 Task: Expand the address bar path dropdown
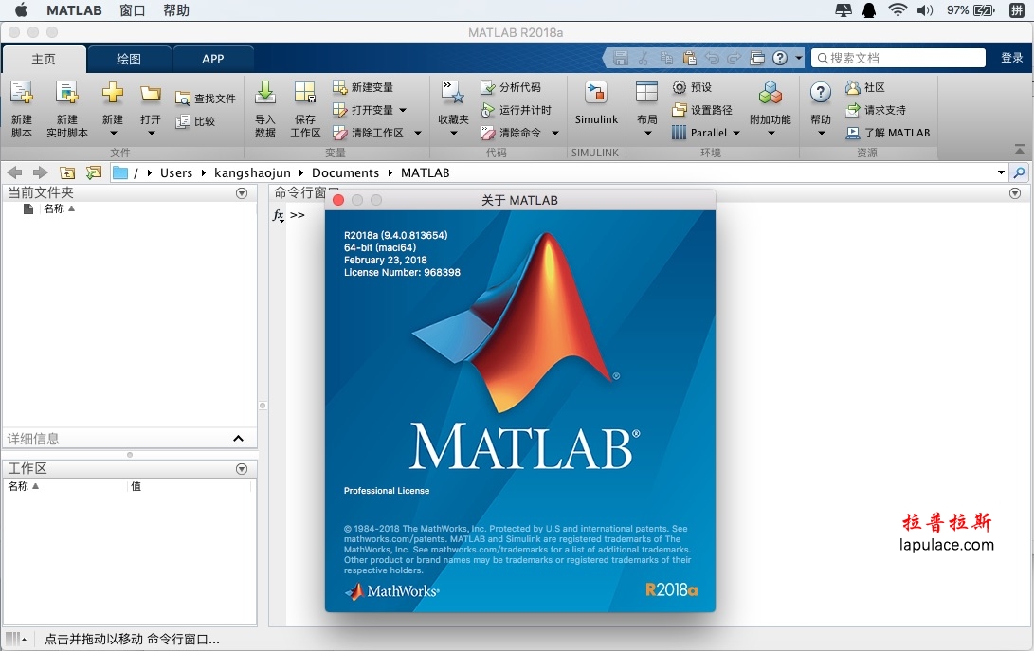click(1001, 172)
